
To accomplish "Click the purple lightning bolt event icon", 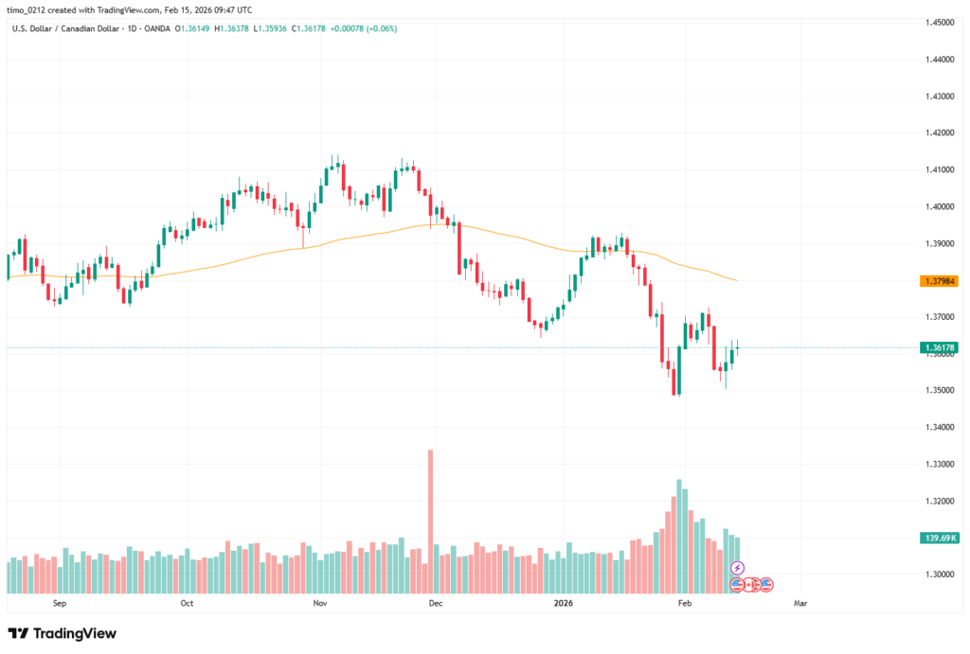I will (737, 568).
